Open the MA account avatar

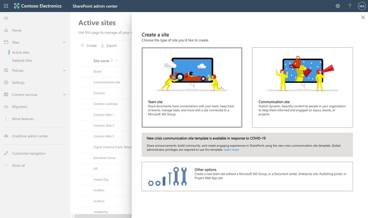[x=362, y=6]
